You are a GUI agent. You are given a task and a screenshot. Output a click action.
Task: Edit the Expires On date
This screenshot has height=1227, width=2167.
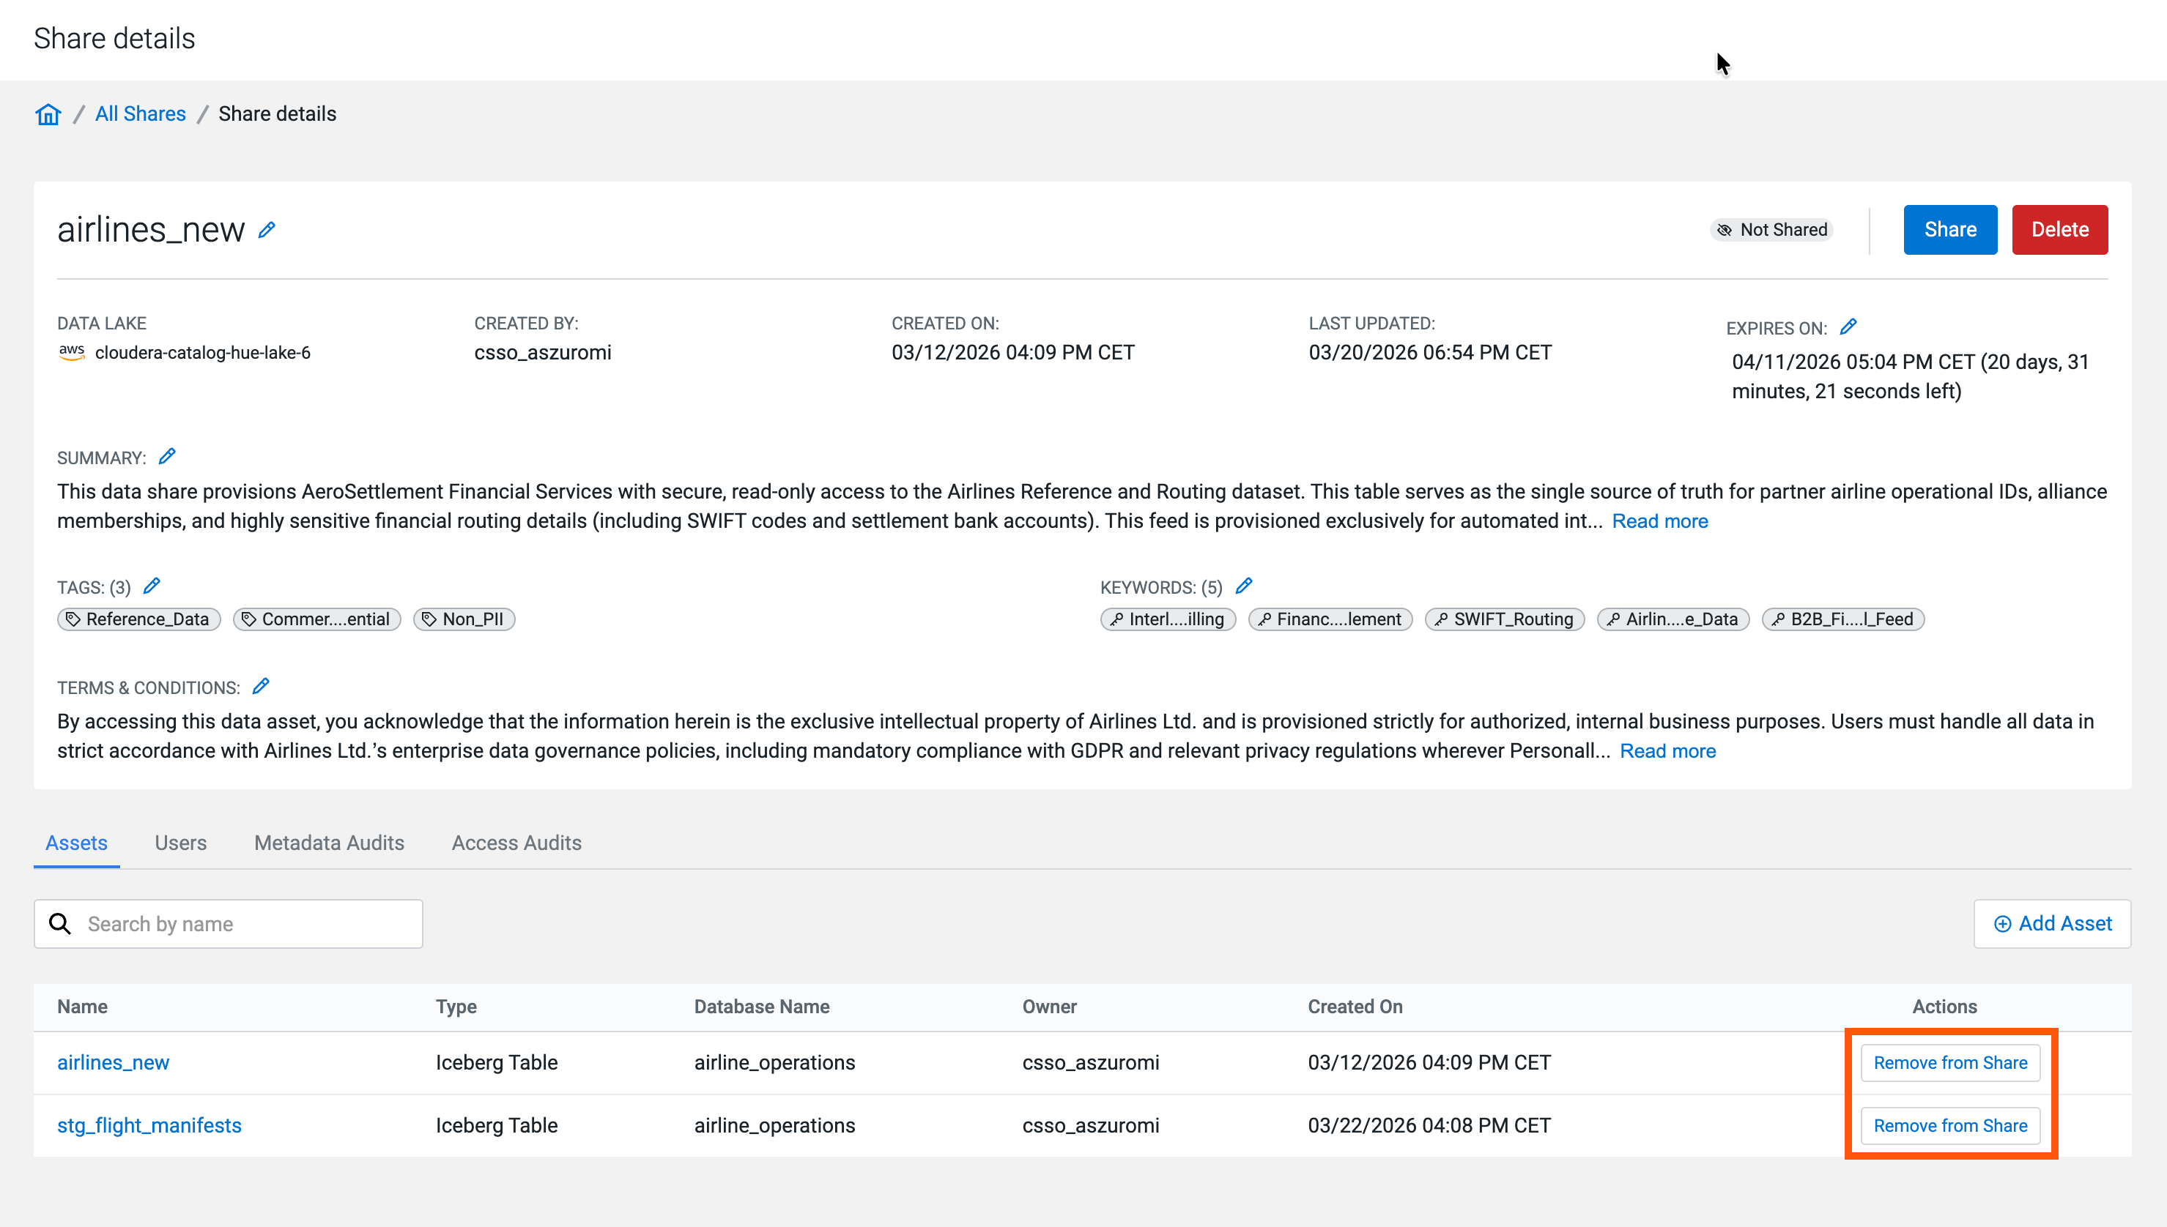point(1848,327)
